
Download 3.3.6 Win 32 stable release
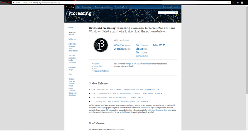tap(115, 94)
